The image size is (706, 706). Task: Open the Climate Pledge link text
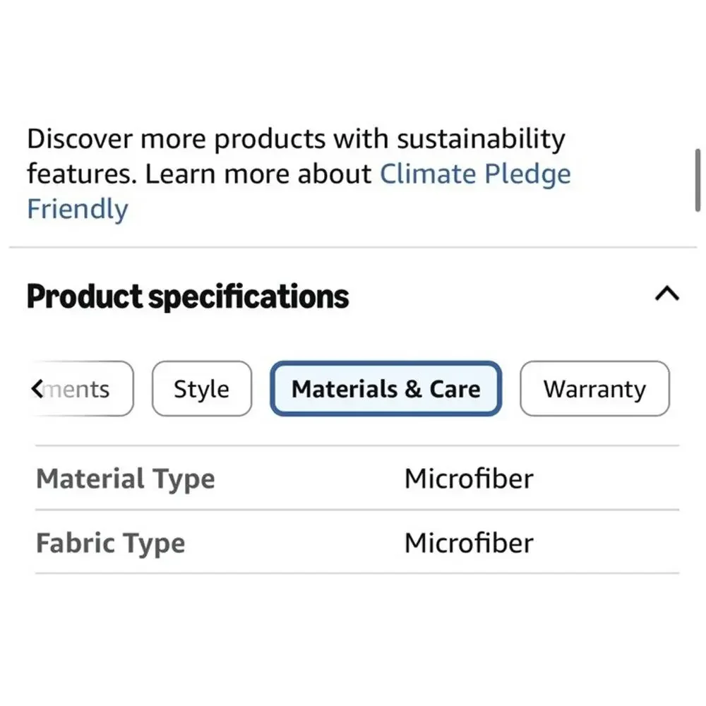pos(475,174)
